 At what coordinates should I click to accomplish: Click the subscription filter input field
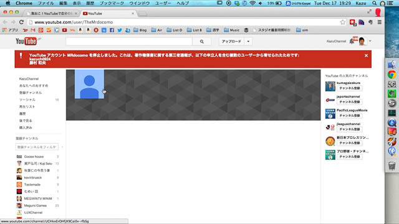[37, 147]
